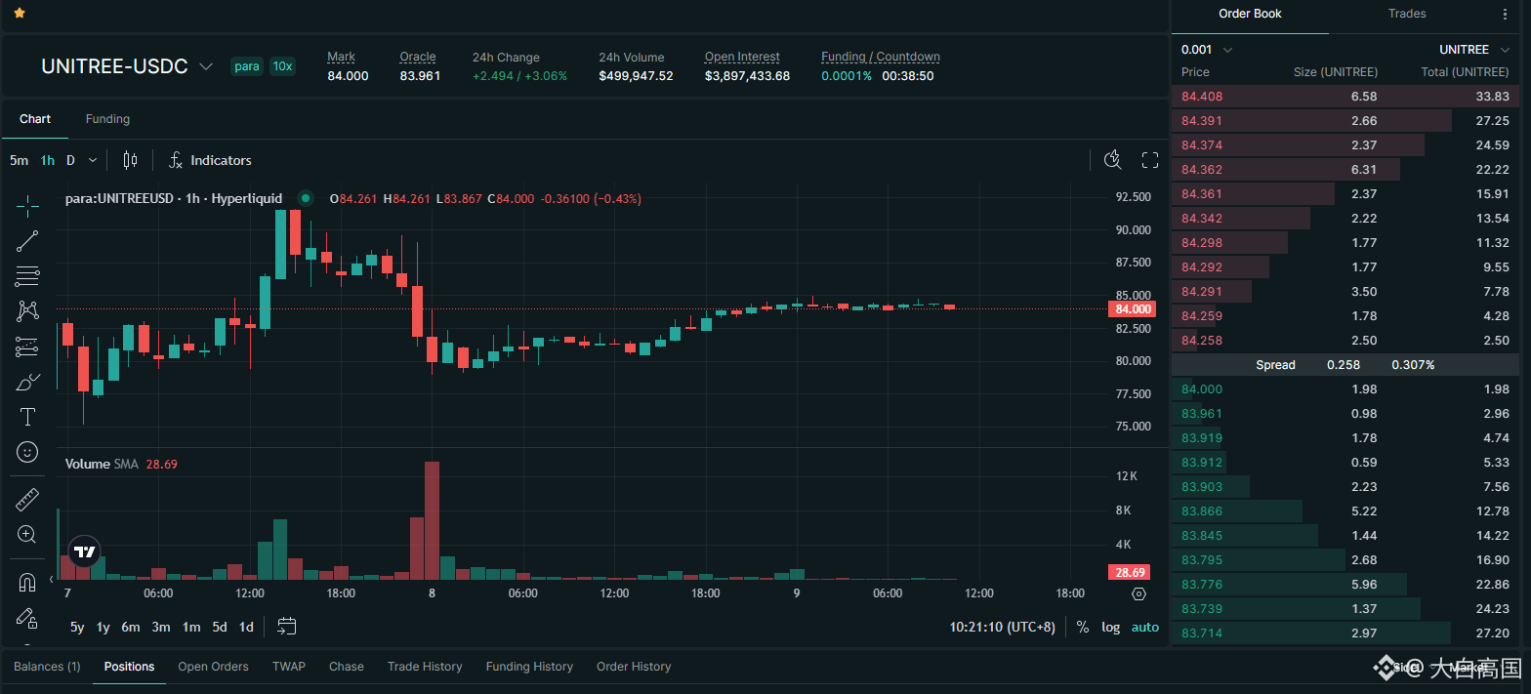Open timezone menu at 10:21:10 (UTC+8)
The height and width of the screenshot is (694, 1531).
point(1003,628)
